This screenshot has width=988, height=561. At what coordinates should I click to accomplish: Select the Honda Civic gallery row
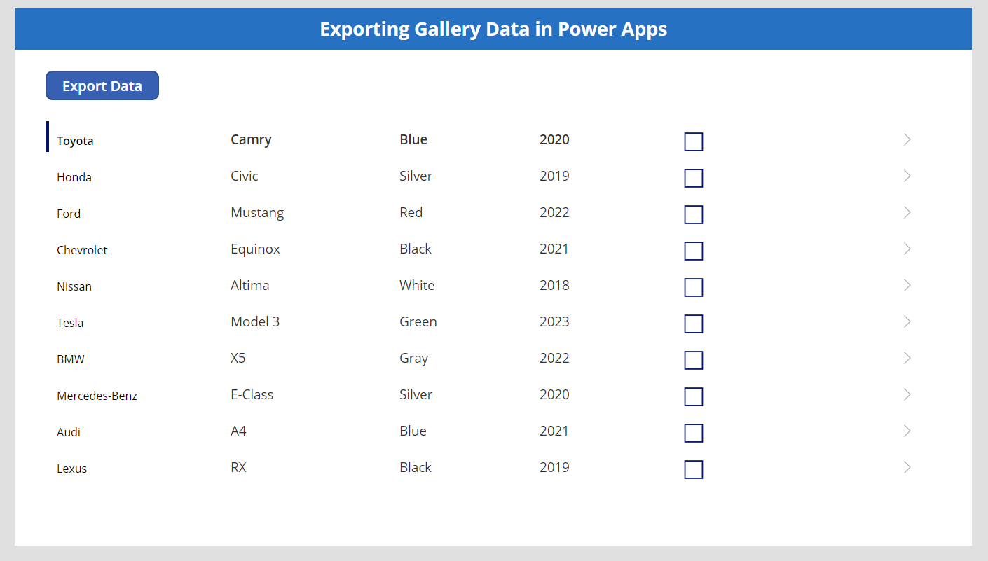[350, 176]
